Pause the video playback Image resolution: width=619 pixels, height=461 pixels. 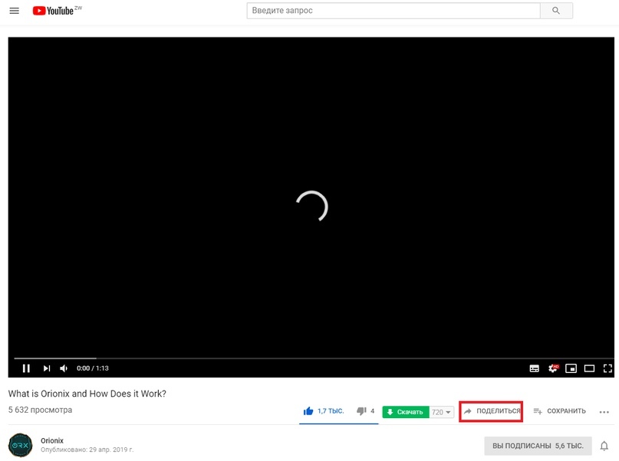click(x=26, y=368)
